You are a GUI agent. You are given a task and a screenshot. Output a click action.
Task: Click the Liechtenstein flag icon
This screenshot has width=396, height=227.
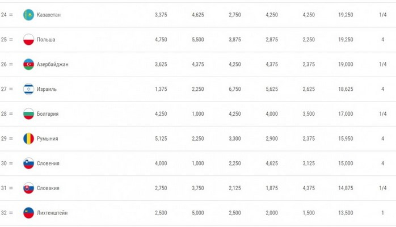(x=28, y=213)
